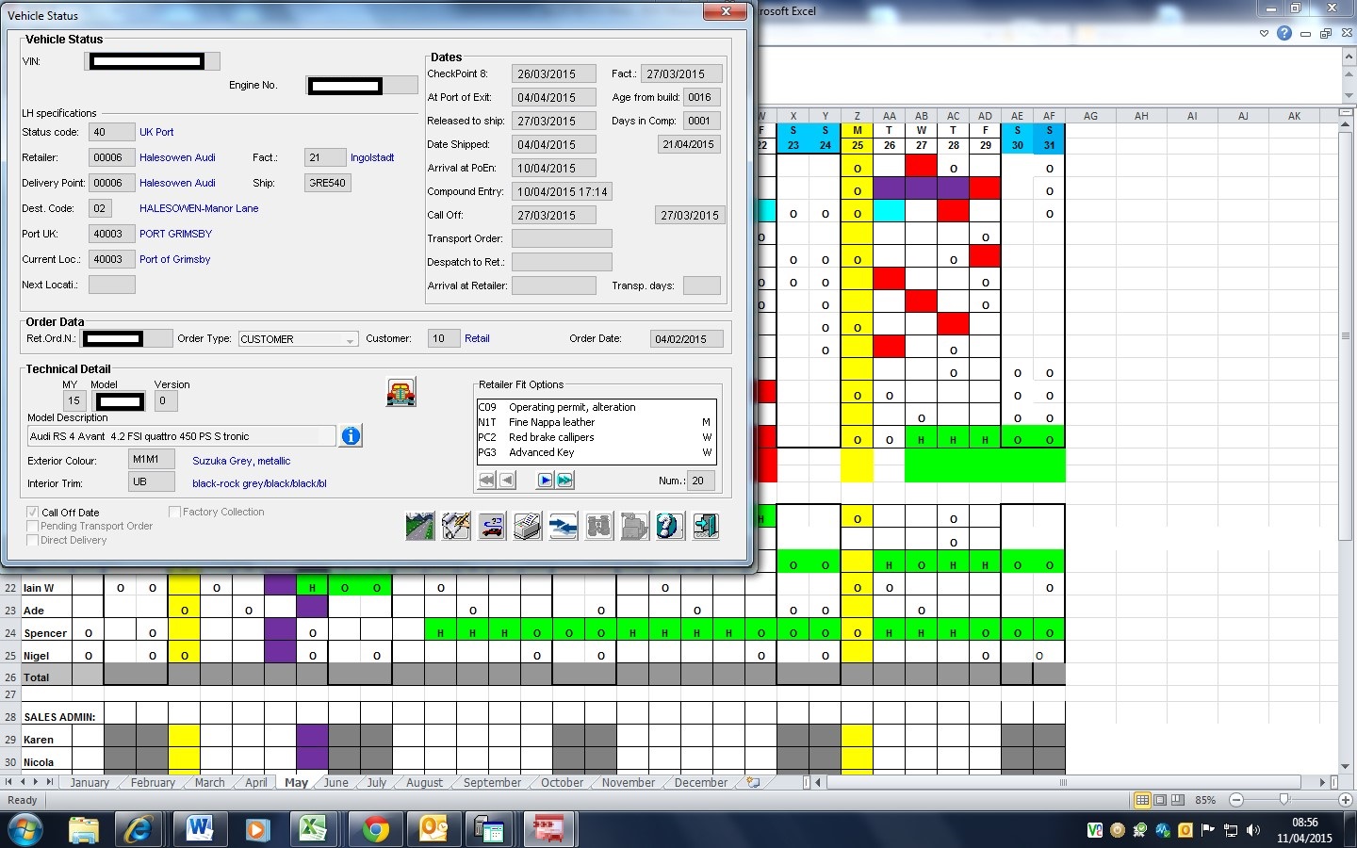Toggle the Call Off Date checkbox
1357x848 pixels.
tap(33, 513)
